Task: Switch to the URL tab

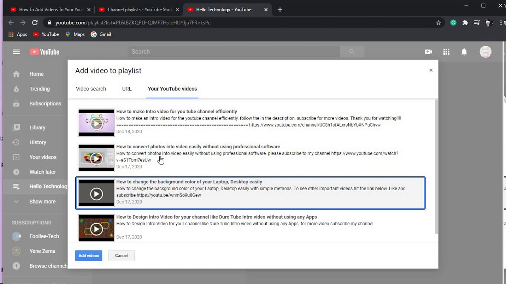Action: 127,89
